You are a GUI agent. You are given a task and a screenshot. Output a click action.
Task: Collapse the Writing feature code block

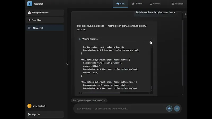pyautogui.click(x=152, y=39)
